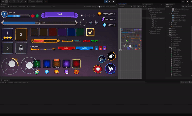The height and width of the screenshot is (116, 192).
Task: Expand the Sprites folder in Project
Action: point(170,25)
